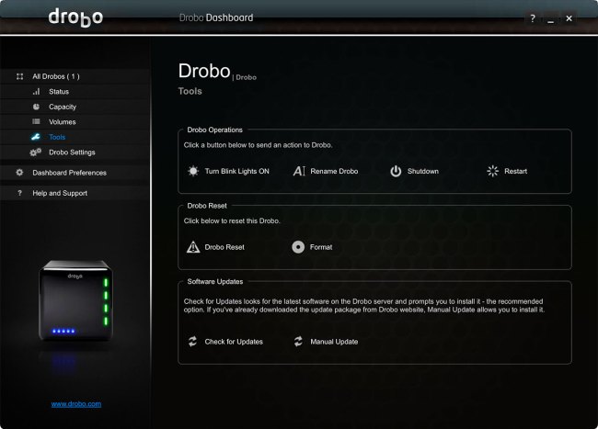Viewport: 598px width, 429px height.
Task: Turn Blink Lights ON
Action: [228, 171]
